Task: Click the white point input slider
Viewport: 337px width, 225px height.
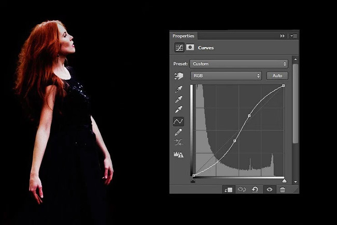Action: [284, 181]
